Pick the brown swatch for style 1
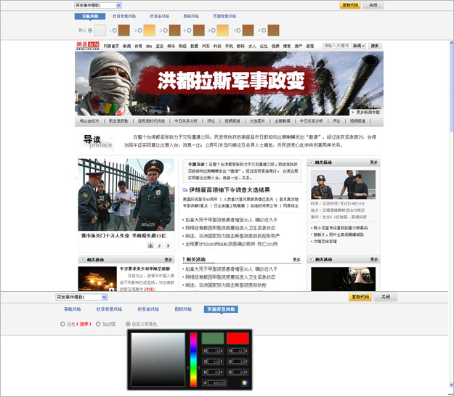Screen dimensions: 454x397 tap(124, 30)
